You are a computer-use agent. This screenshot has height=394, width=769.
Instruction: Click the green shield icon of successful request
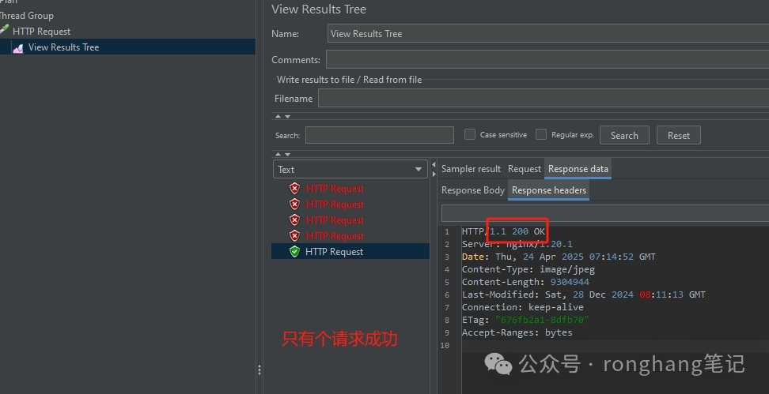[x=294, y=252]
